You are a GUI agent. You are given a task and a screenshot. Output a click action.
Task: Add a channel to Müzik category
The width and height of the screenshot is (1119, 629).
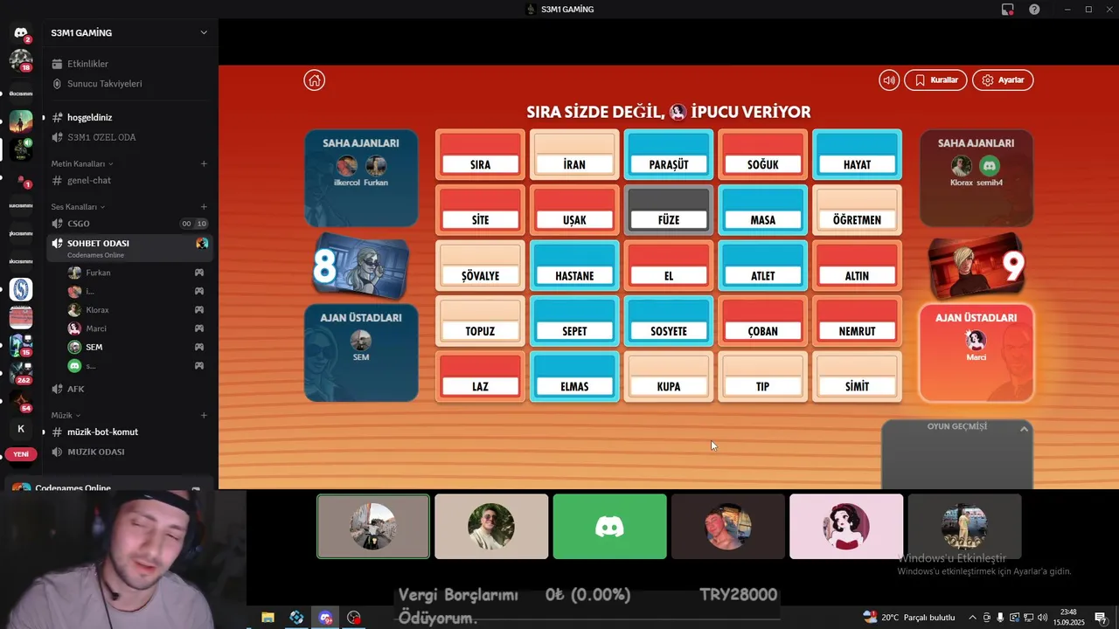pos(204,415)
